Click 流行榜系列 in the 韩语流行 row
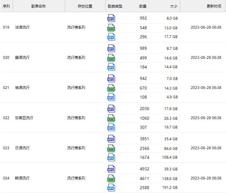The image size is (226, 193). click(76, 178)
